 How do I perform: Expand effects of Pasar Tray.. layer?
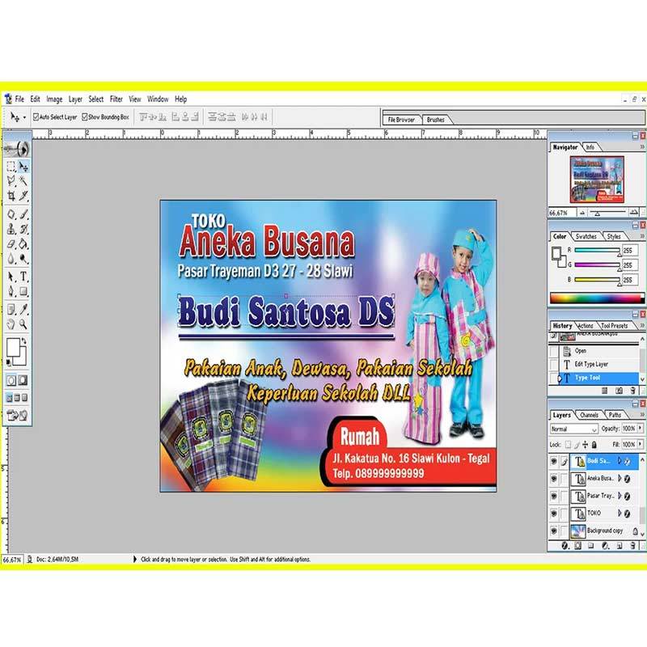click(620, 496)
